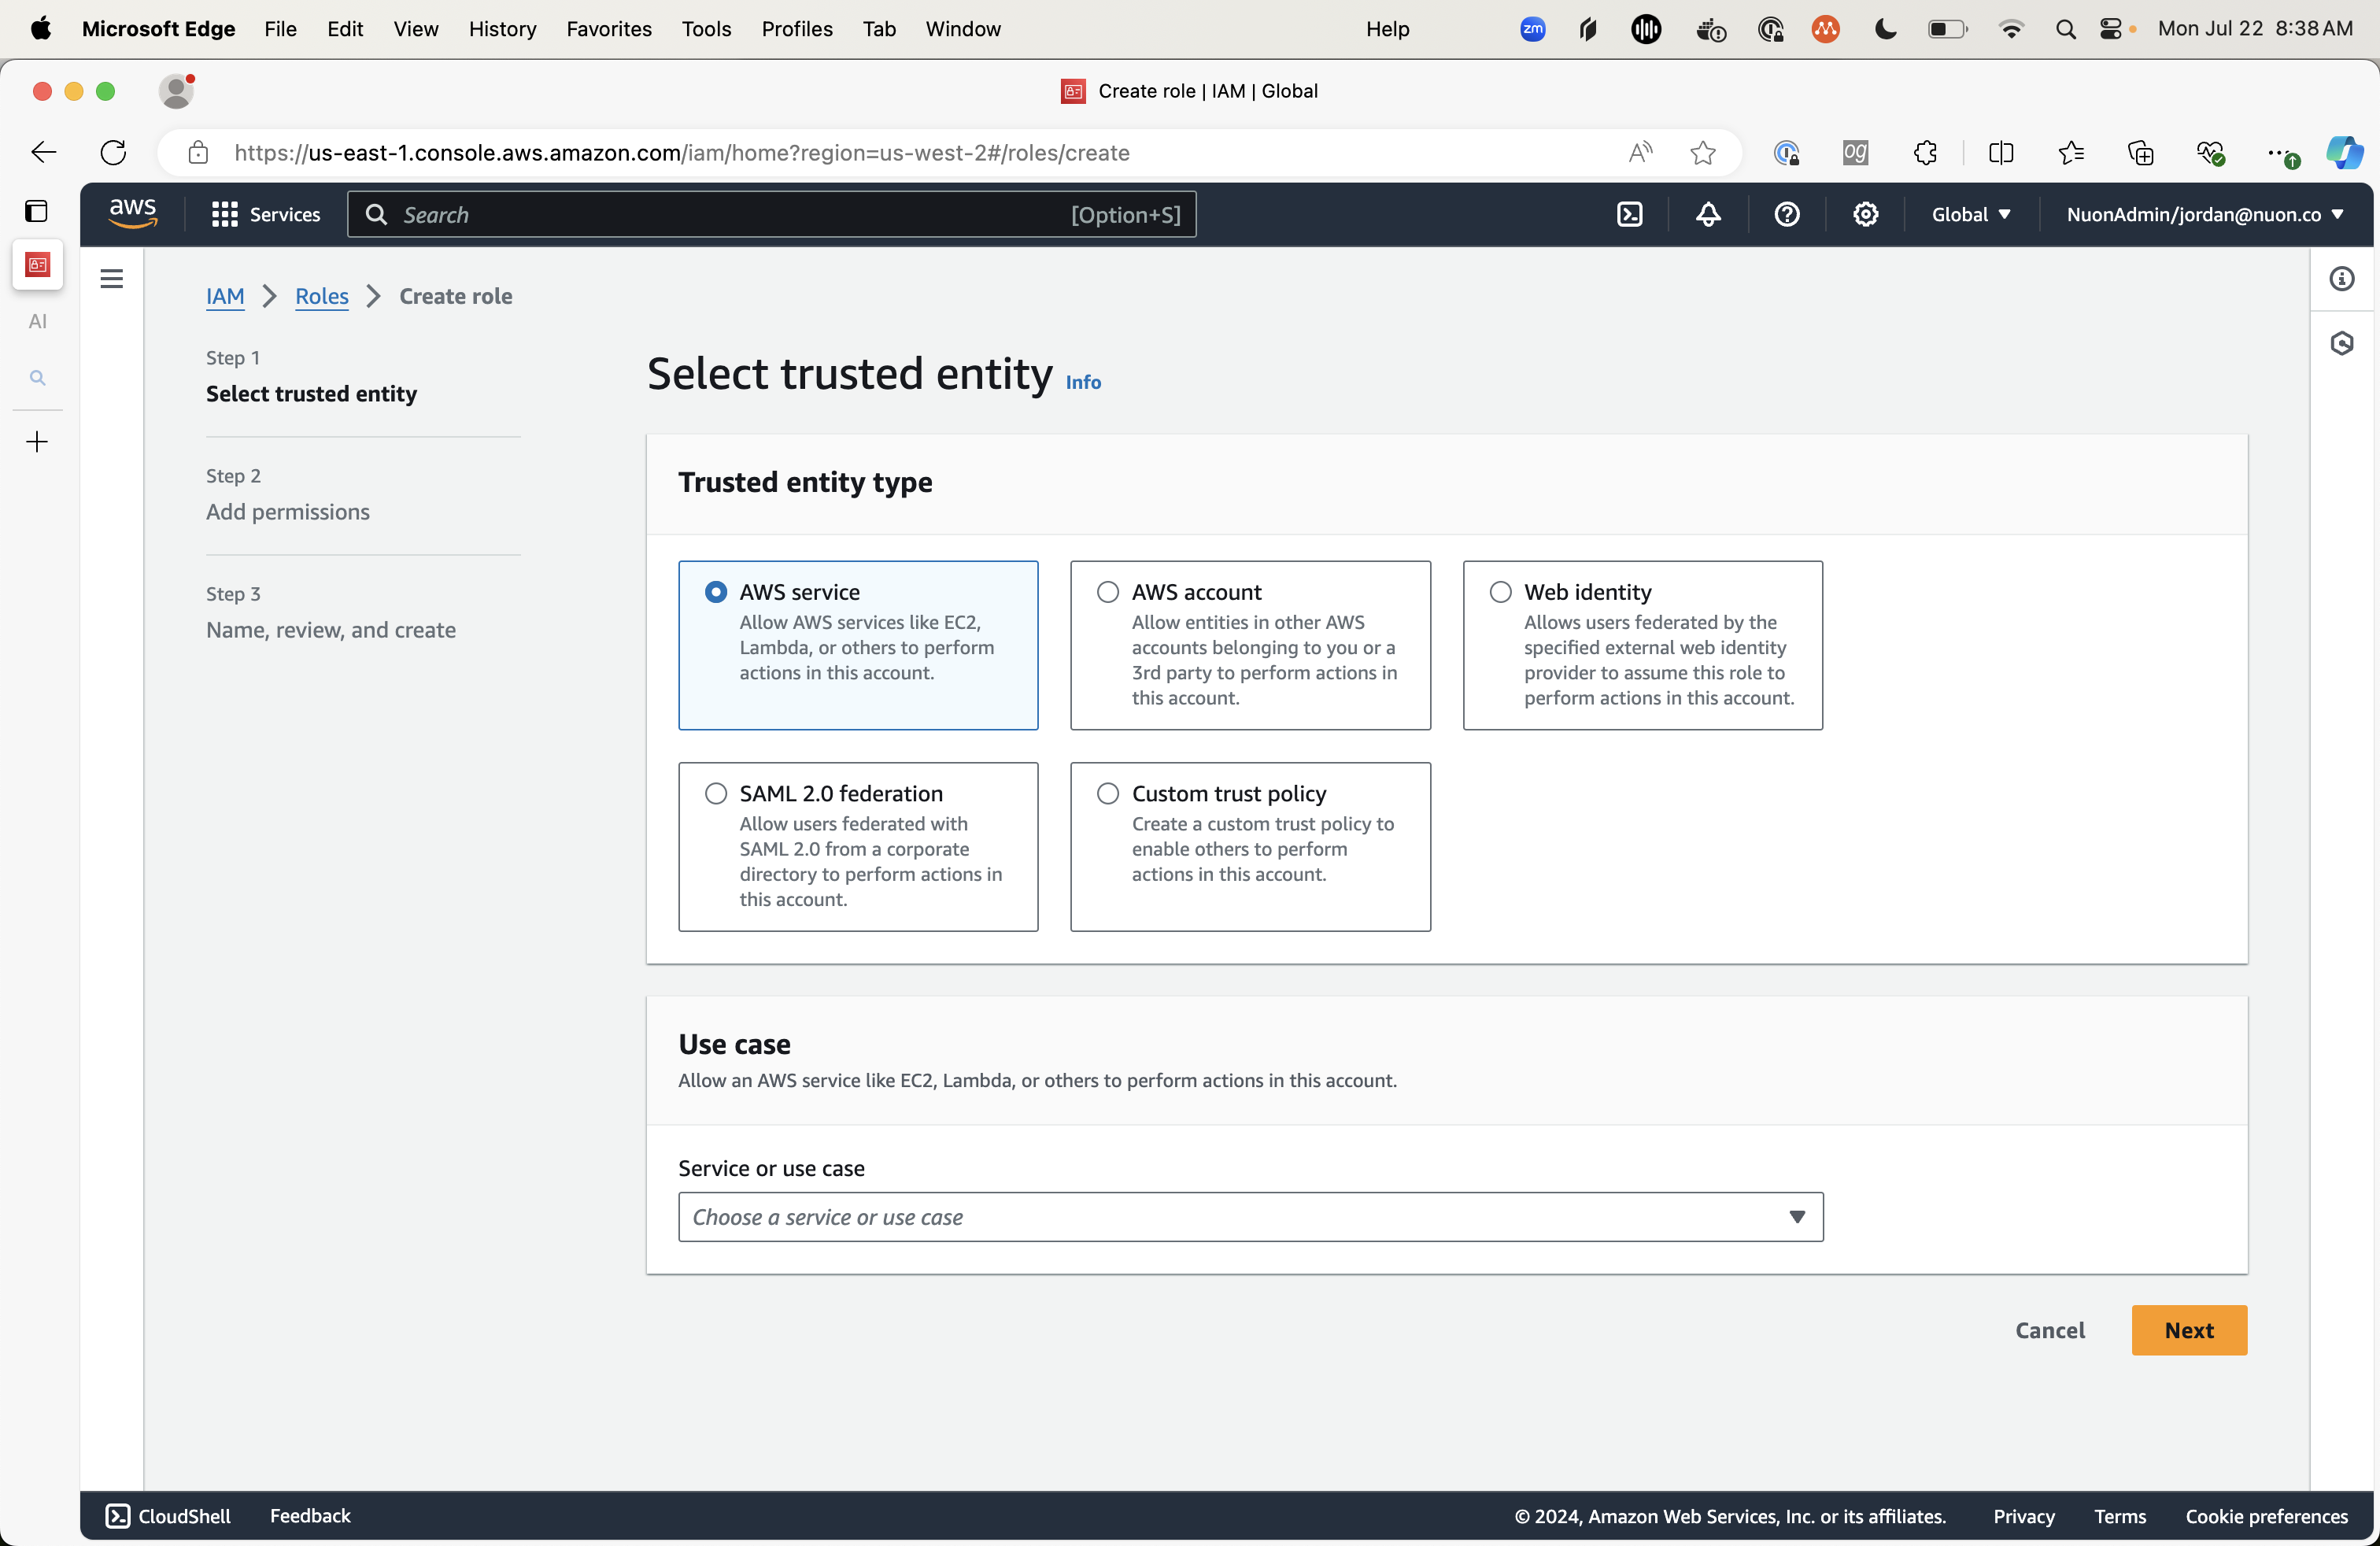Refresh the browser page

pyautogui.click(x=114, y=153)
